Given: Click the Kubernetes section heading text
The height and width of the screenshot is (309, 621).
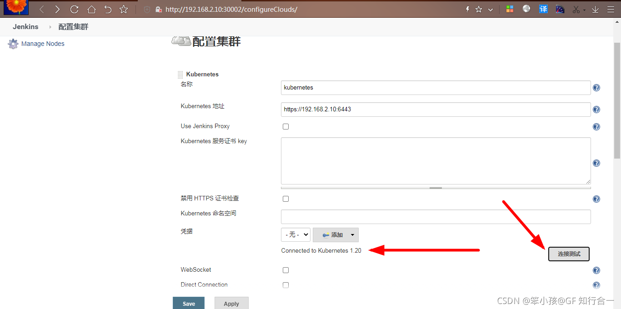Looking at the screenshot, I should [x=202, y=74].
